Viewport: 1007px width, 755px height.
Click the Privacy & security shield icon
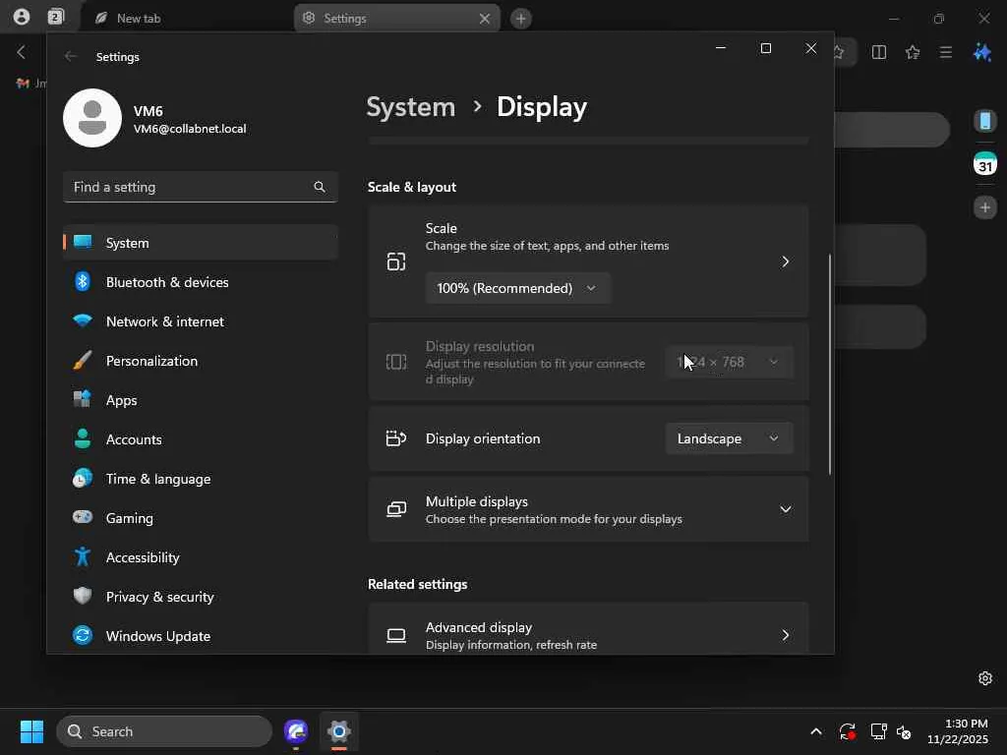[x=83, y=597]
